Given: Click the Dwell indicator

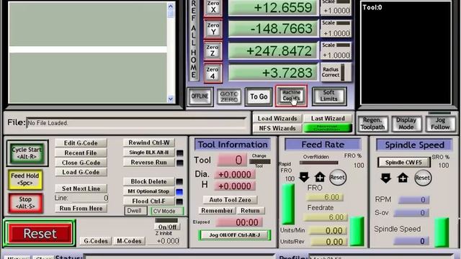Looking at the screenshot, I should point(135,211).
